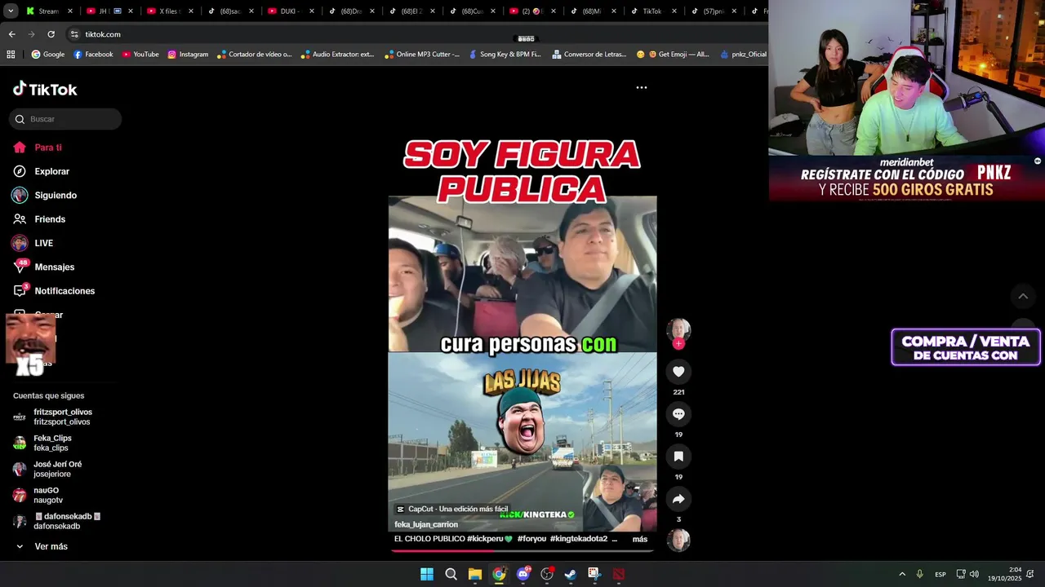Image resolution: width=1045 pixels, height=587 pixels.
Task: Go back in browser history
Action: 11,34
